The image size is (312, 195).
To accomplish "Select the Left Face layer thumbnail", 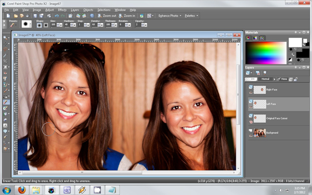I will point(259,104).
